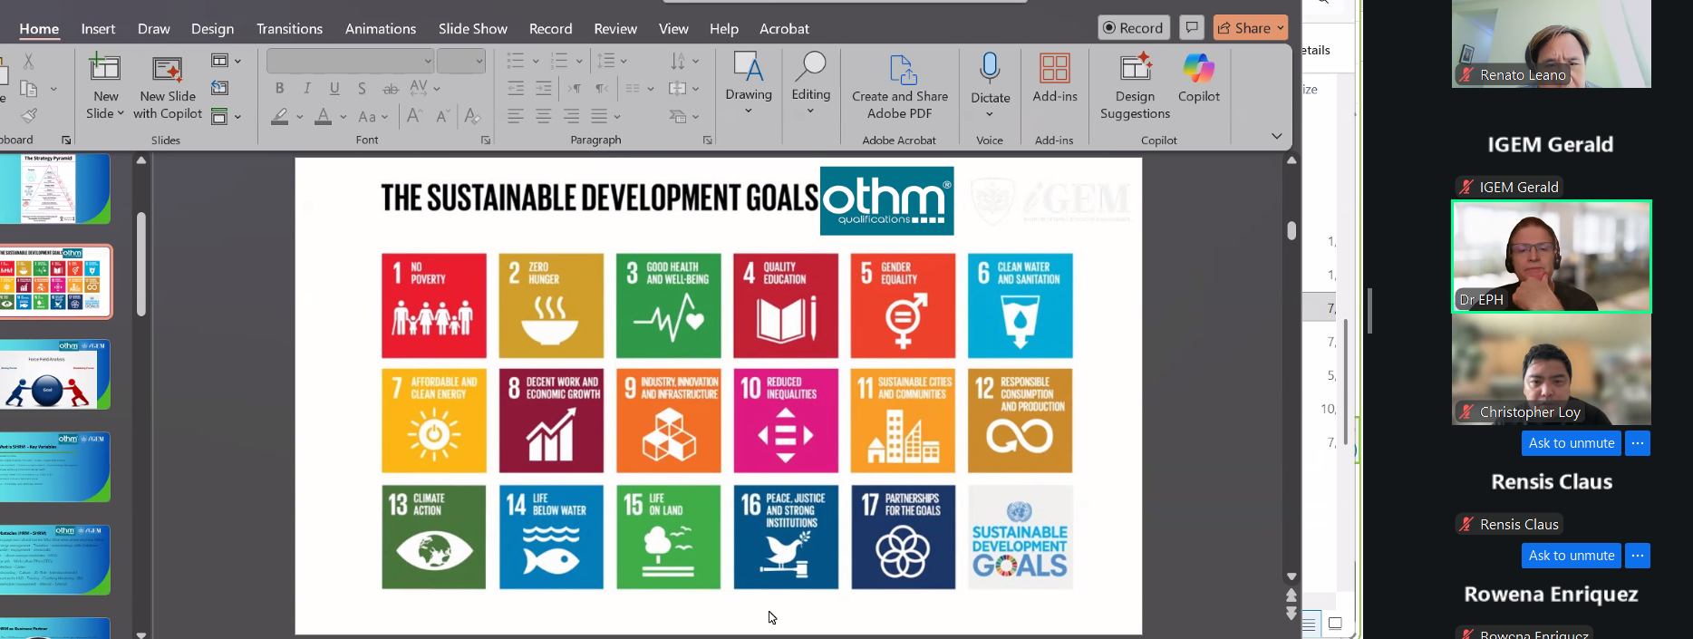The height and width of the screenshot is (639, 1693).
Task: Click the New Slide icon
Action: [105, 69]
